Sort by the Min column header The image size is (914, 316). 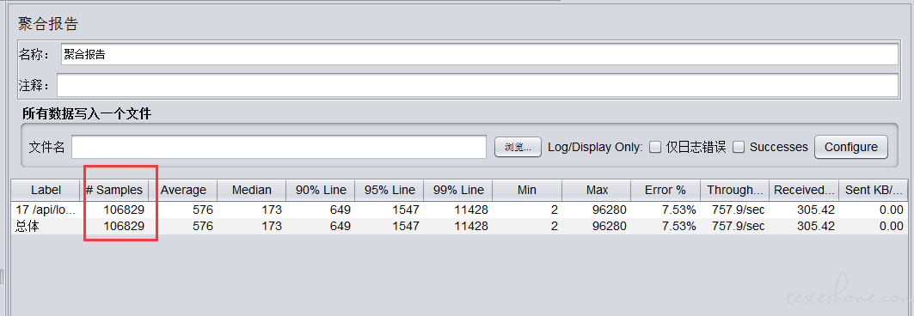pyautogui.click(x=527, y=190)
